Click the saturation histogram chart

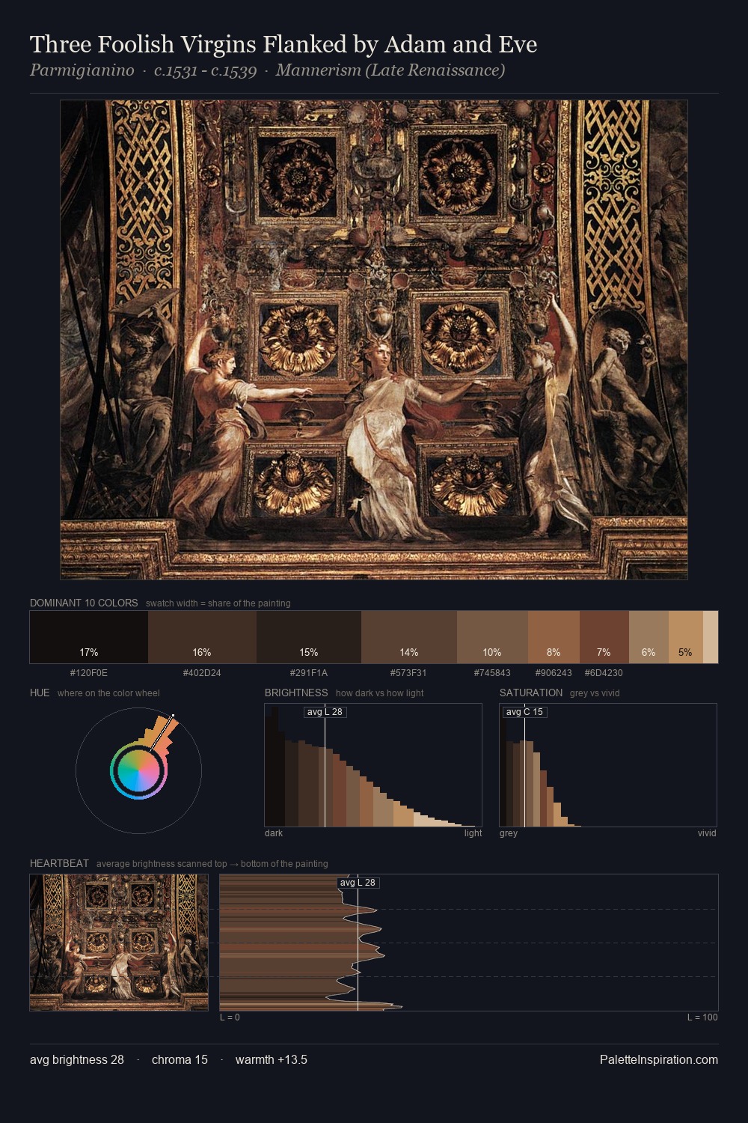click(608, 765)
